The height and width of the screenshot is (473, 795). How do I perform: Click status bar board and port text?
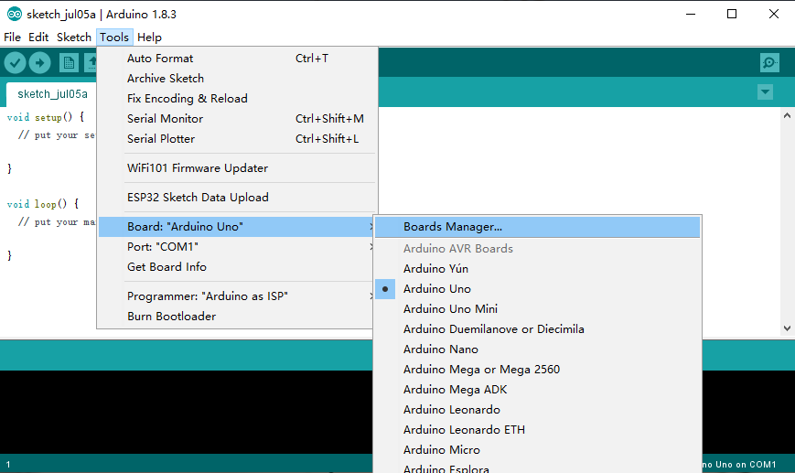pos(739,465)
